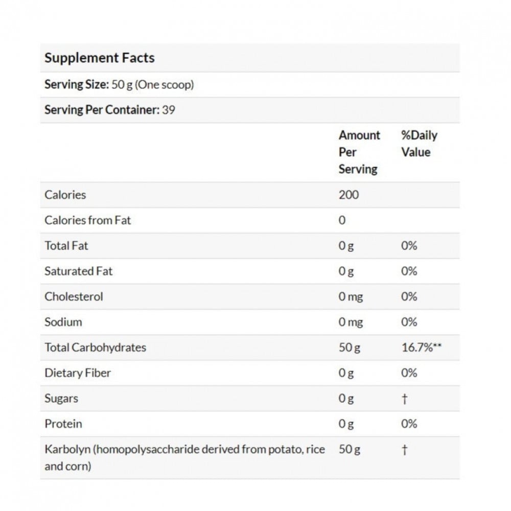Select the Saturated Fat row label
This screenshot has height=511, width=511.
tap(78, 271)
